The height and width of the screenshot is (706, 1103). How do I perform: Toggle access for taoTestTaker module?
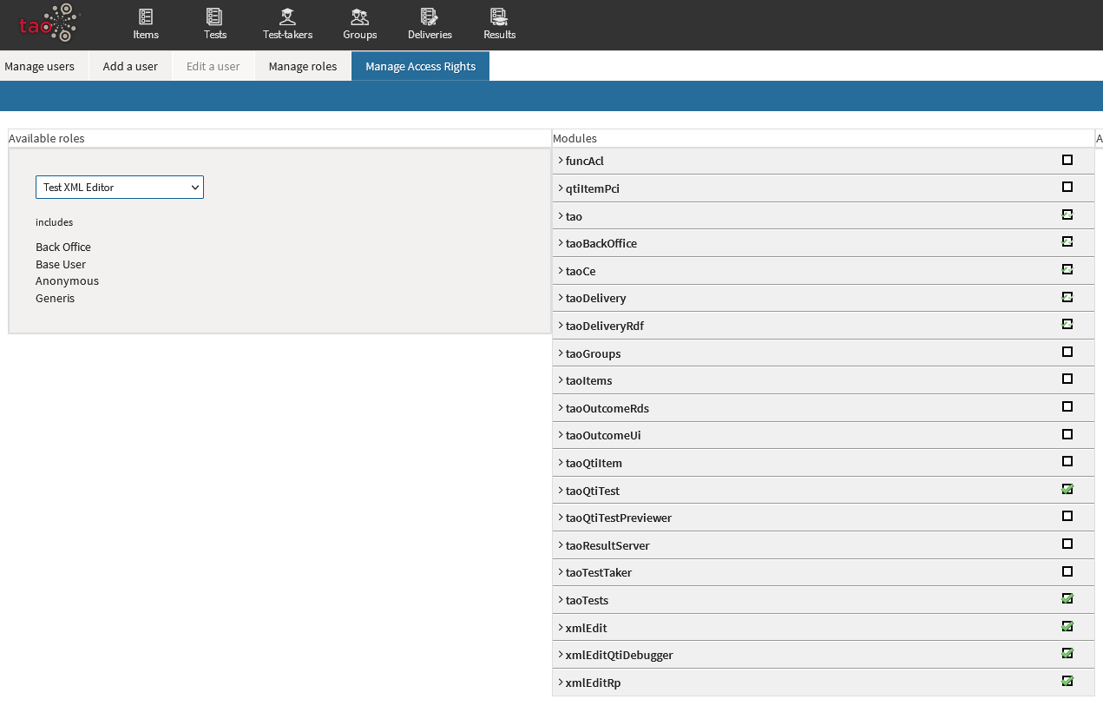[1067, 571]
